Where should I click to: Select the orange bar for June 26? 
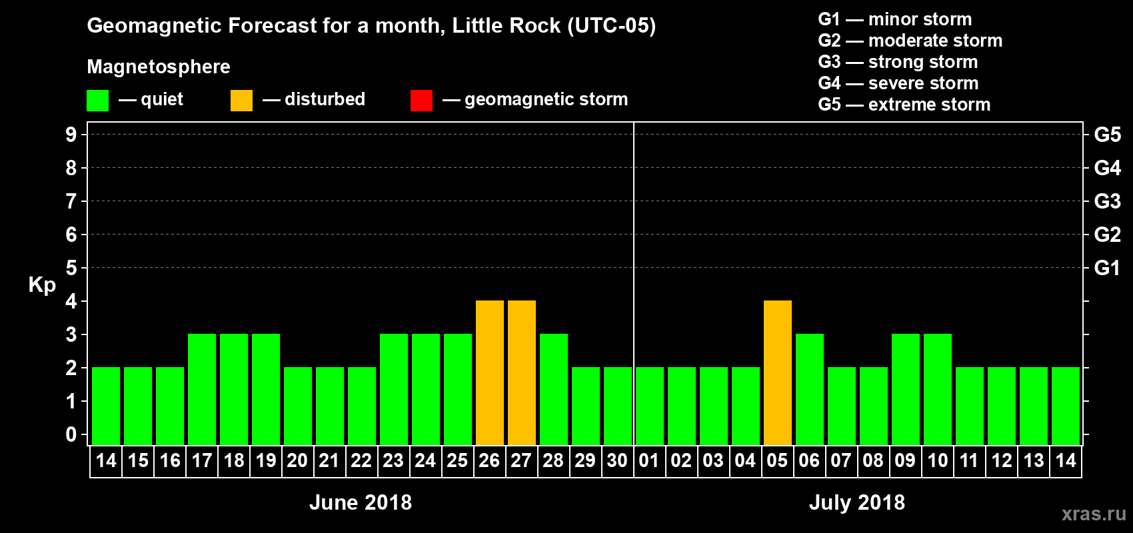click(x=490, y=372)
